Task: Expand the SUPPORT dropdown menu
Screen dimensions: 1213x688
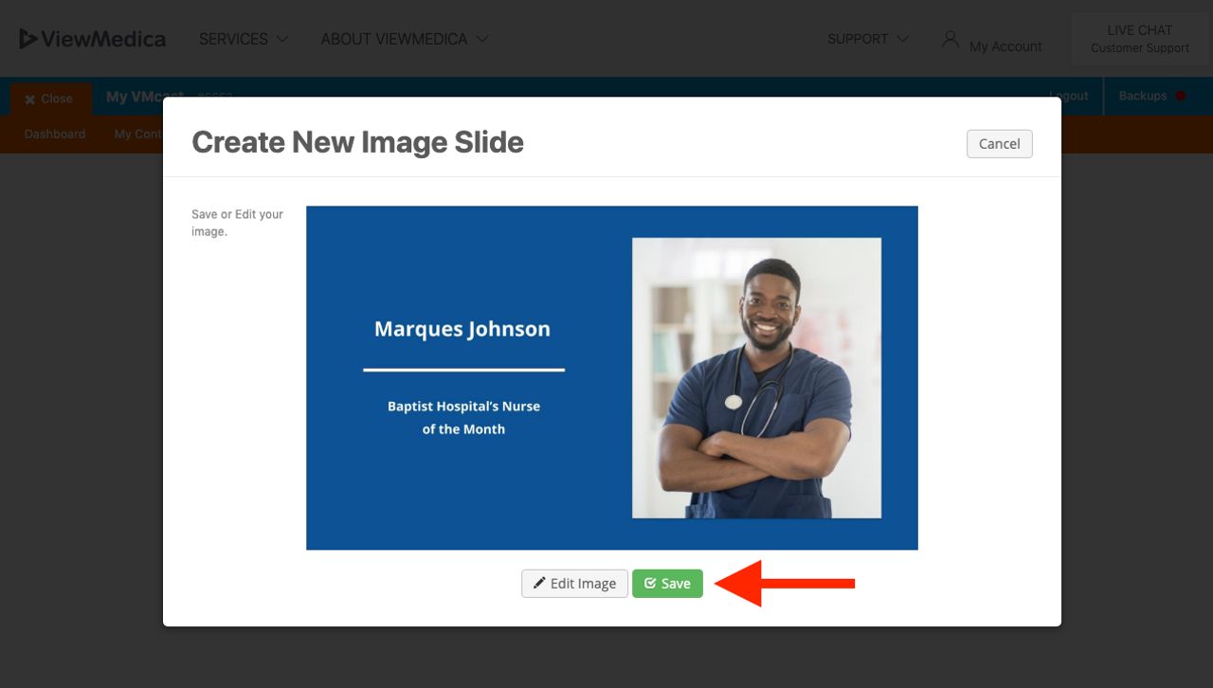Action: [x=867, y=39]
